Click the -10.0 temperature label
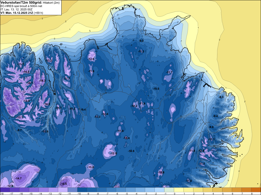The height and width of the screenshot is (195, 261). pyautogui.click(x=156, y=89)
